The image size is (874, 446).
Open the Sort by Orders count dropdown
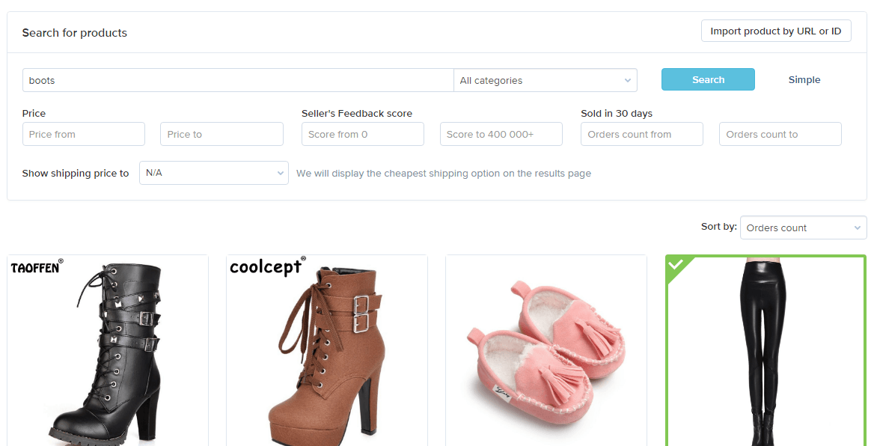803,227
